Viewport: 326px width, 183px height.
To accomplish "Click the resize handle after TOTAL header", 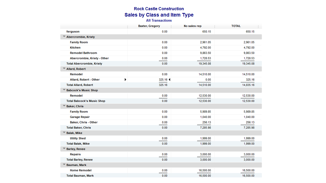I will coord(258,27).
